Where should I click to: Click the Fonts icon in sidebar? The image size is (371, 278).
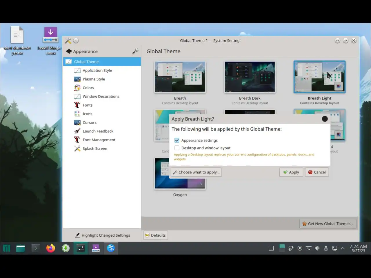(x=77, y=105)
